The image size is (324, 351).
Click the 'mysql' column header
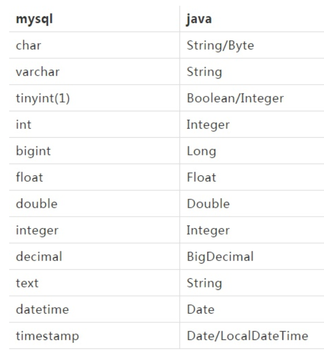coord(34,19)
